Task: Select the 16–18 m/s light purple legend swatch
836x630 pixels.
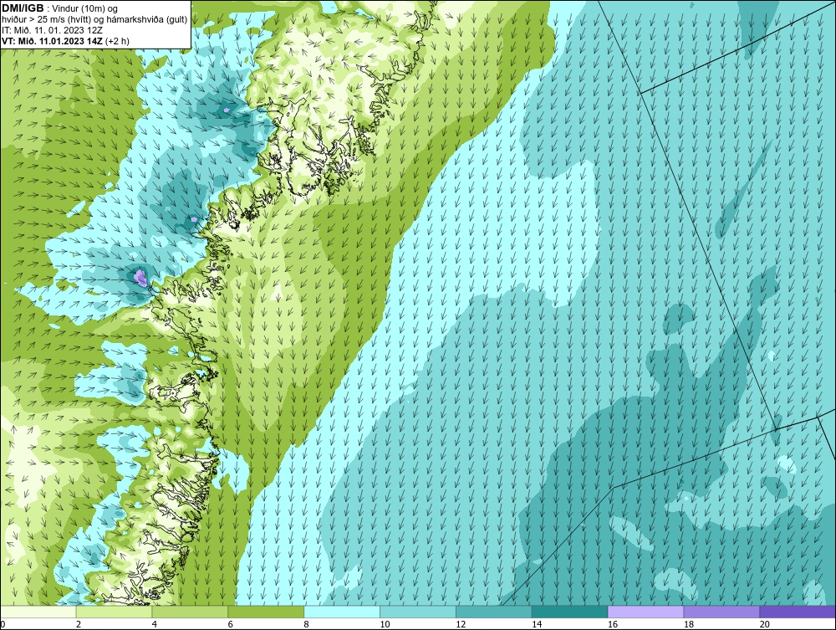Action: tap(645, 612)
